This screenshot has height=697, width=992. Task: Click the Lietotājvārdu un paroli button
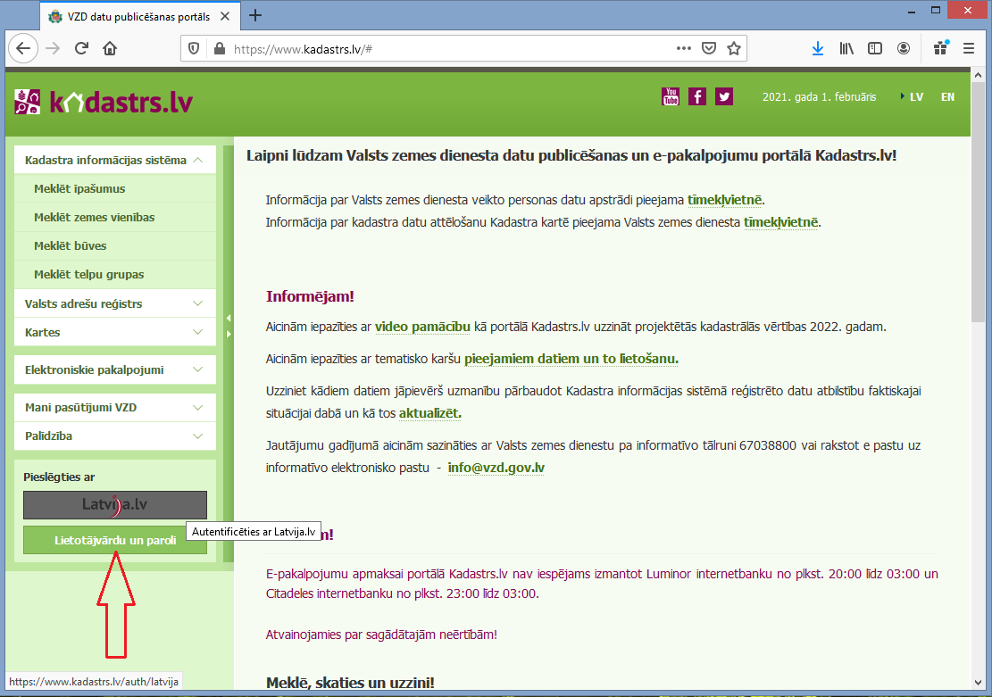115,540
